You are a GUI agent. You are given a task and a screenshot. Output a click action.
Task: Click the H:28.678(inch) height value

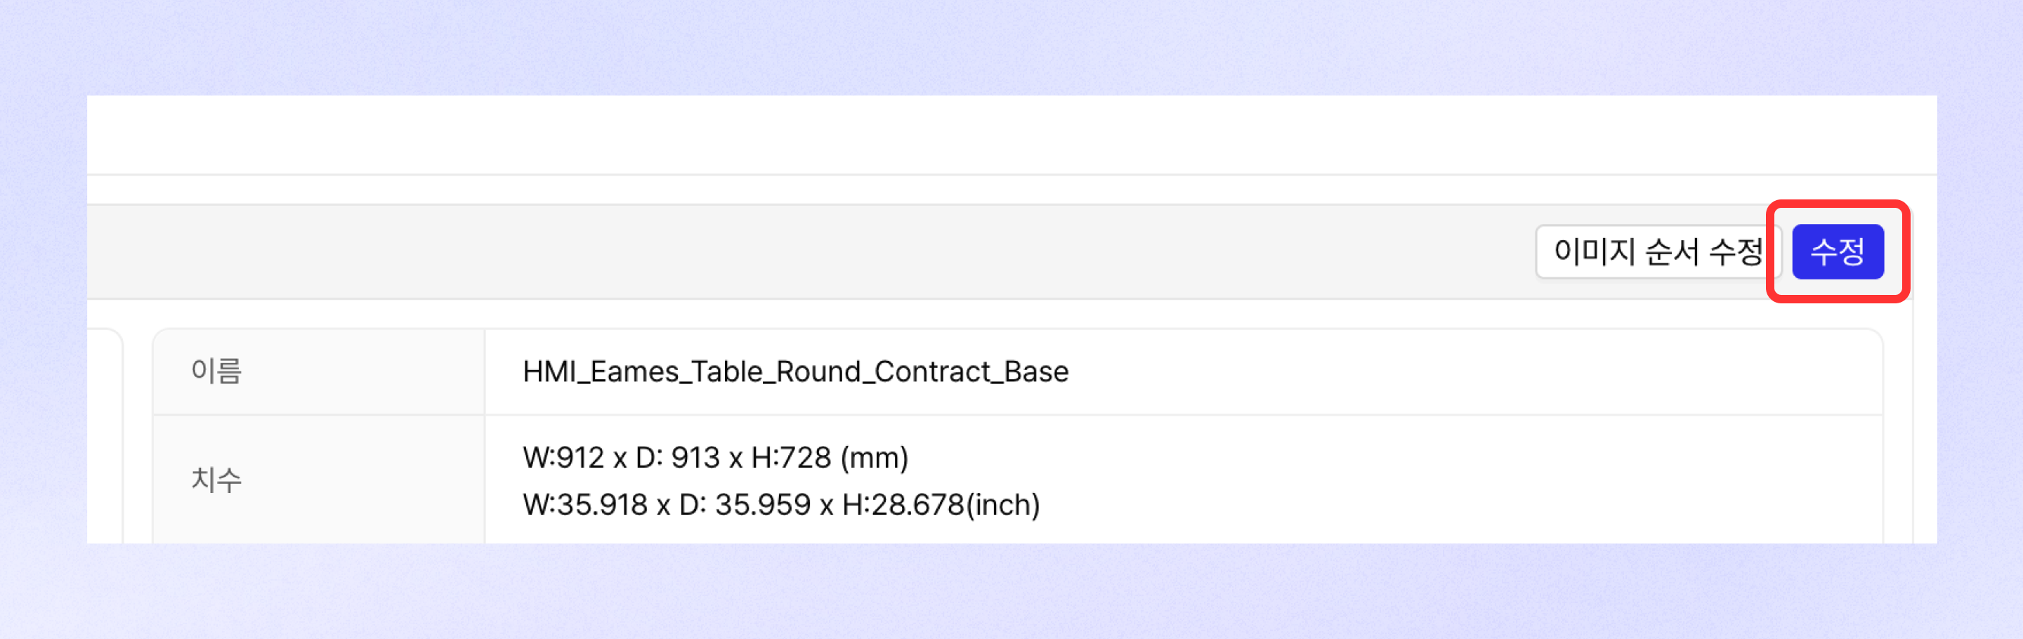[x=941, y=504]
